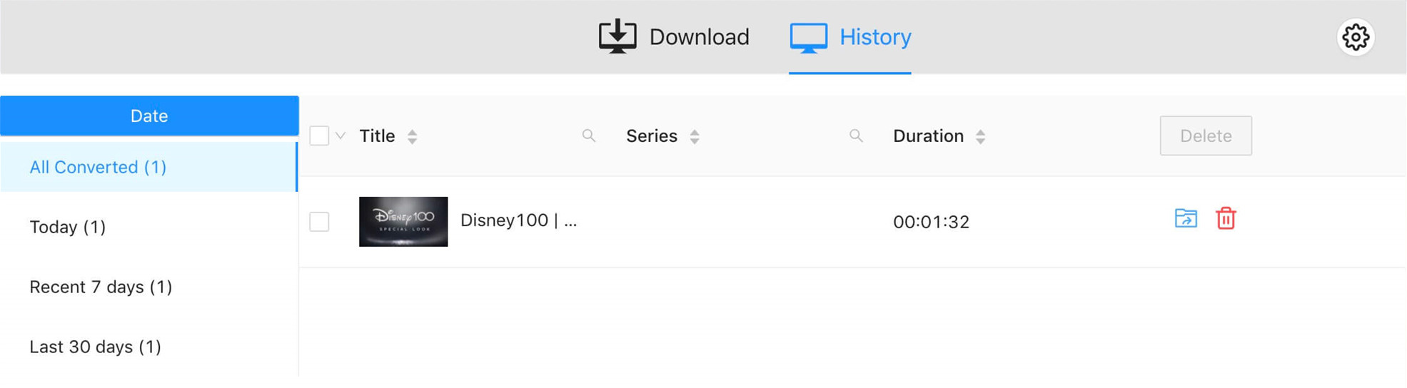
Task: Click the Disney100 video thumbnail
Action: [403, 222]
